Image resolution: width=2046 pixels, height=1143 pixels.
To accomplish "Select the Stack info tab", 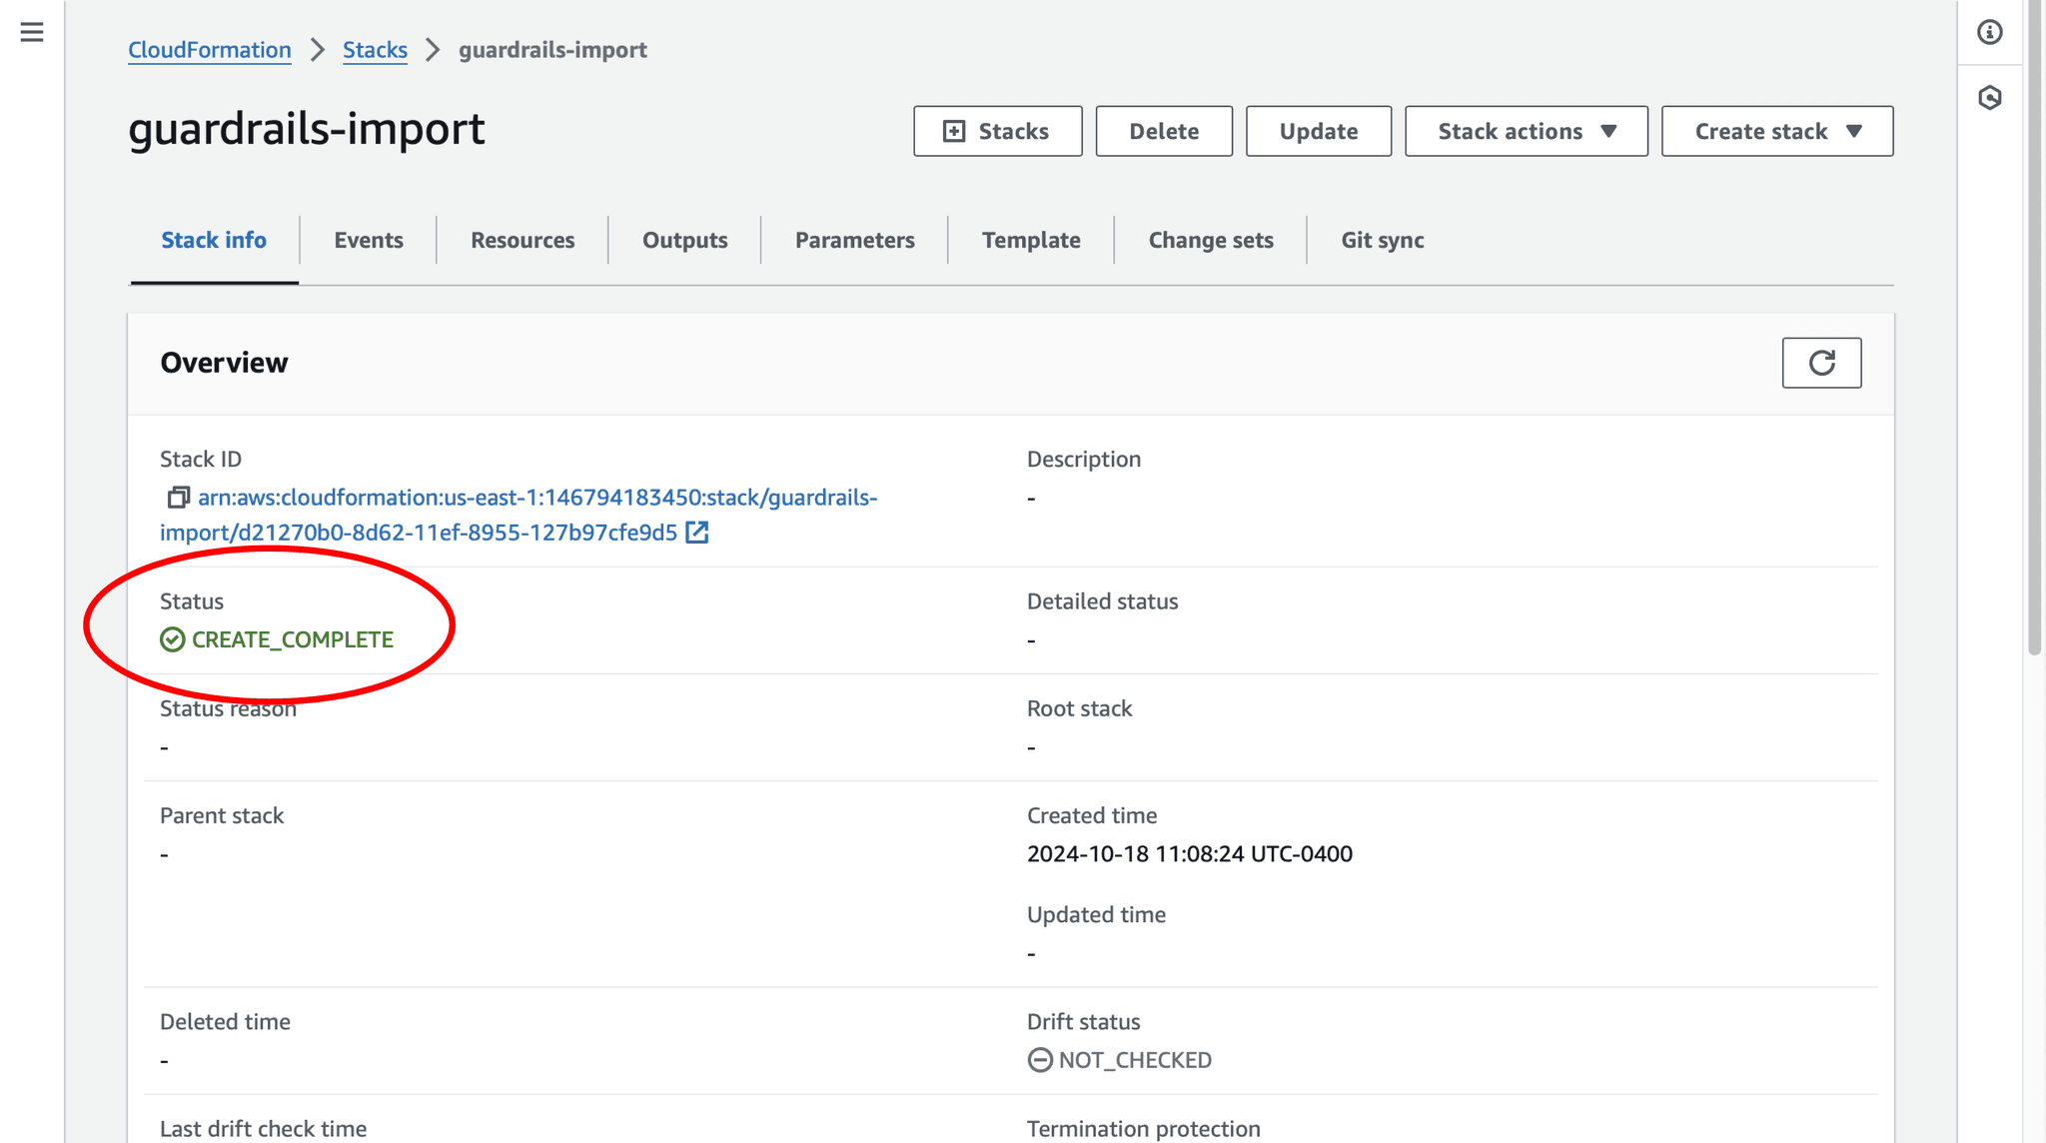I will [214, 240].
